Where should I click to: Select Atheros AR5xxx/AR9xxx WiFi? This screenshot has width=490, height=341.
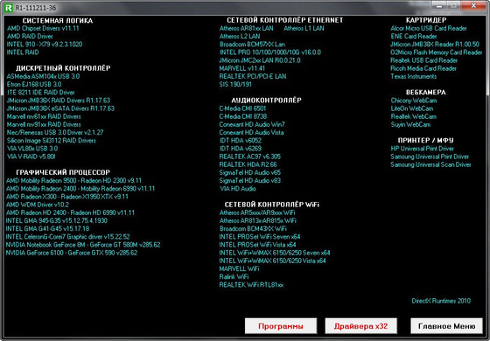(257, 212)
